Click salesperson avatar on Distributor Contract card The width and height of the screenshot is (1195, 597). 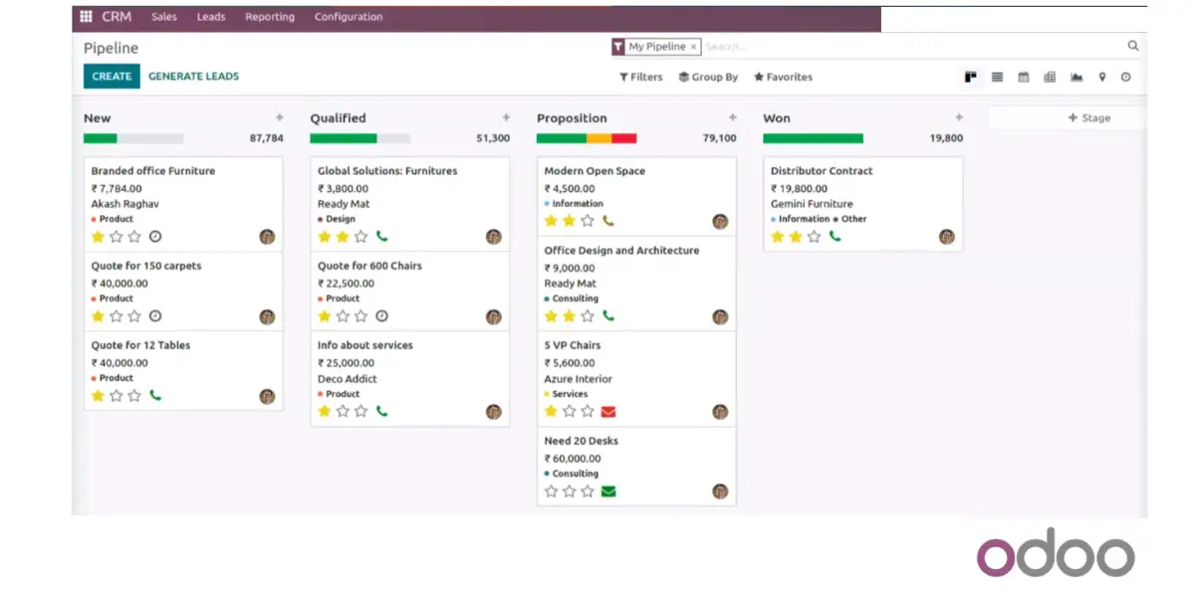947,237
